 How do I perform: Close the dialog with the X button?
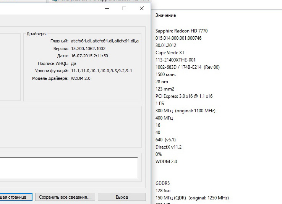(x=142, y=8)
